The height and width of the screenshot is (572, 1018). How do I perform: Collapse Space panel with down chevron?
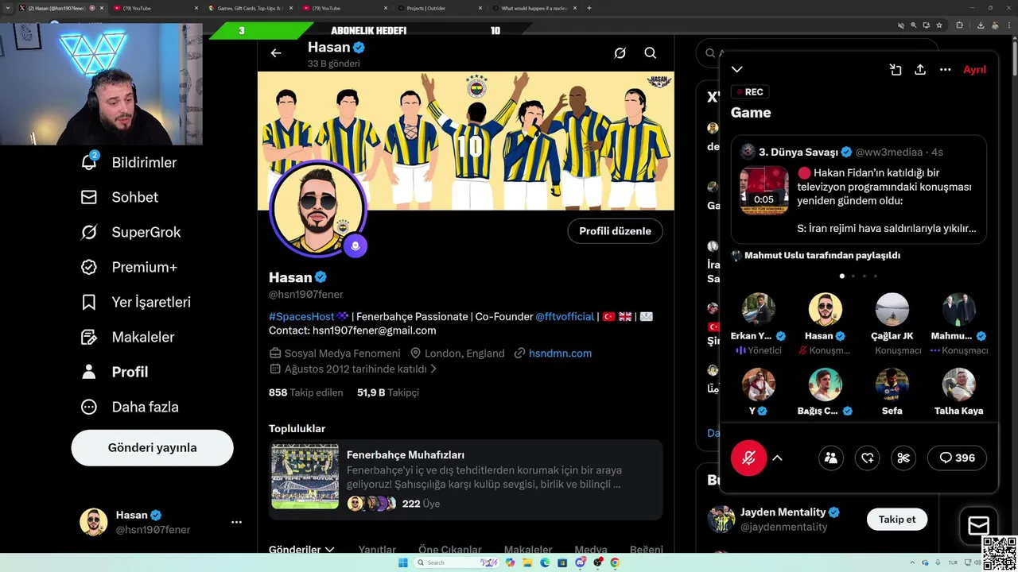pyautogui.click(x=737, y=70)
